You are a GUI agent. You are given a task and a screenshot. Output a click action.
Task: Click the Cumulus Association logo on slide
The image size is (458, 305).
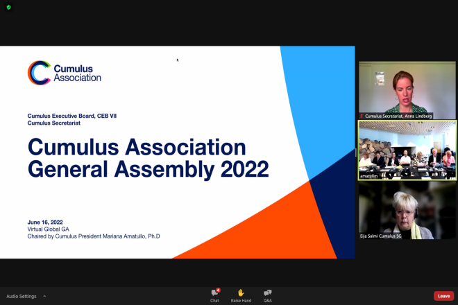click(x=65, y=73)
